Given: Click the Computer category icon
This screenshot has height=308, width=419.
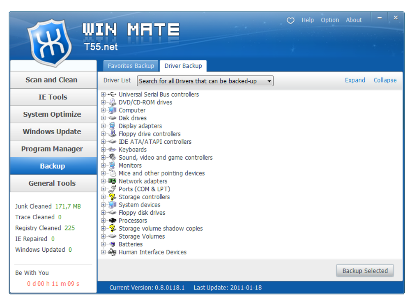Looking at the screenshot, I should click(112, 110).
